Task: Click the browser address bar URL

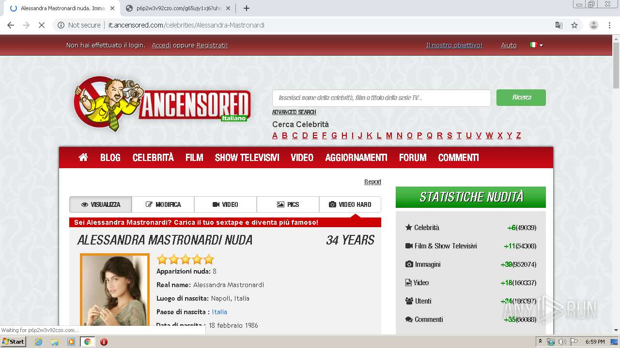Action: tap(186, 25)
